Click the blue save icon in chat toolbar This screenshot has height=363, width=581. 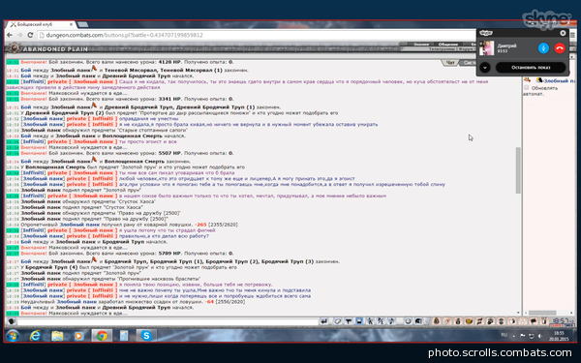[x=359, y=321]
